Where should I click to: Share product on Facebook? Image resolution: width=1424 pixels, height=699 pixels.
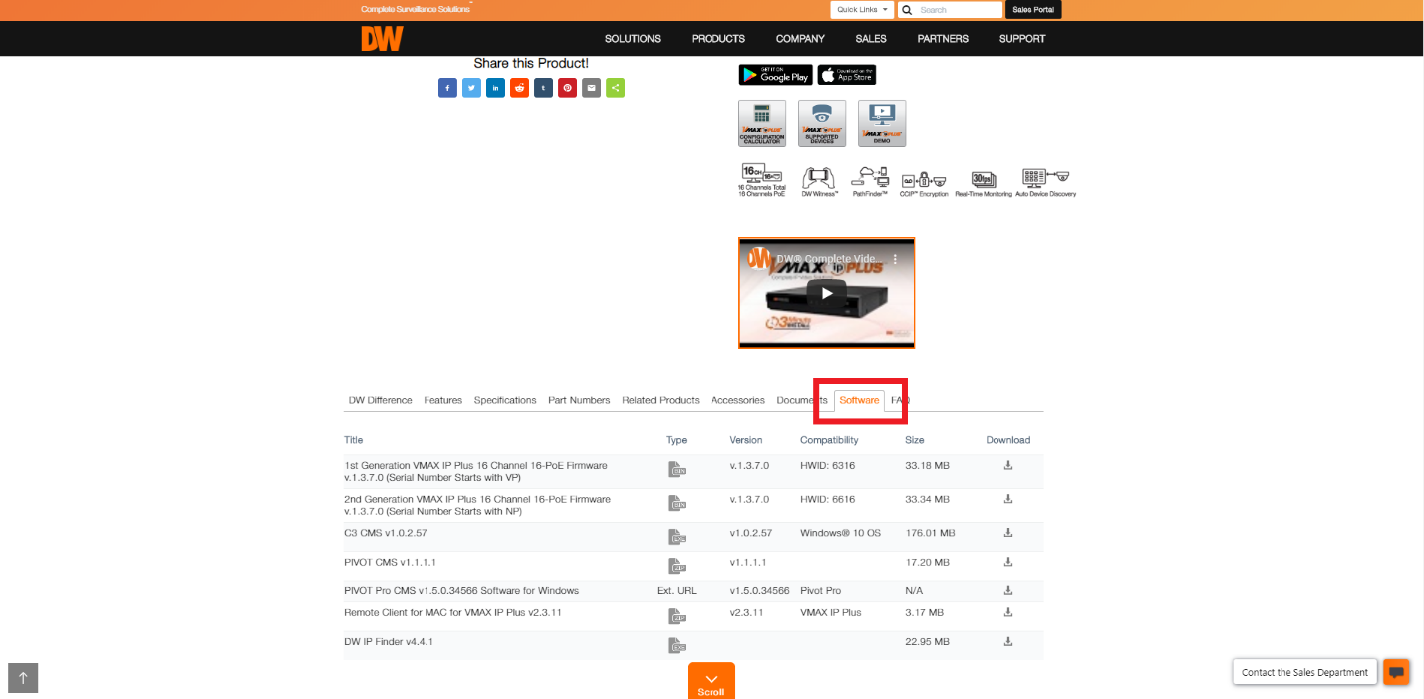447,88
